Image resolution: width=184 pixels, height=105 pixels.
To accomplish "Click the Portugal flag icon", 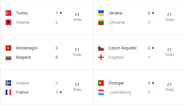I will tap(101, 83).
